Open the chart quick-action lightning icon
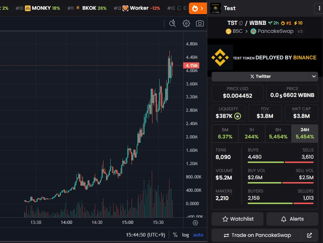The height and width of the screenshot is (243, 323). click(172, 23)
